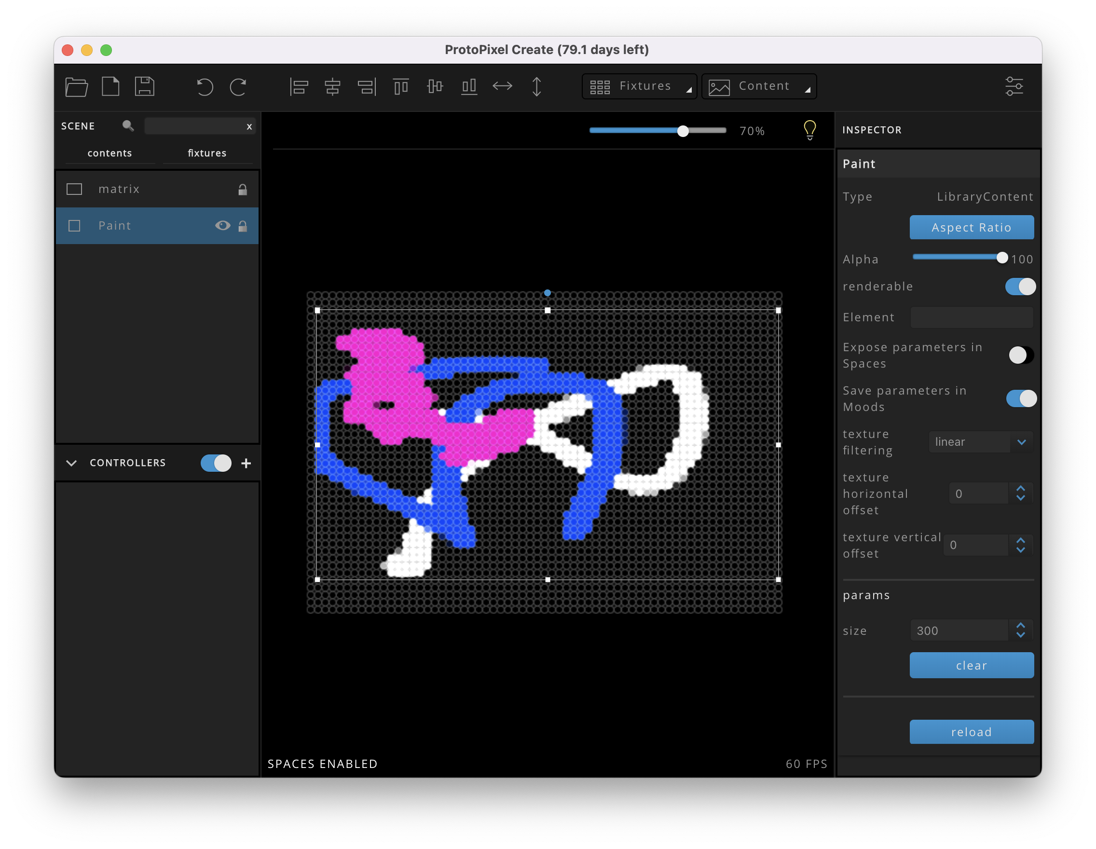1096x849 pixels.
Task: Fit height with vertical arrows icon
Action: click(536, 87)
